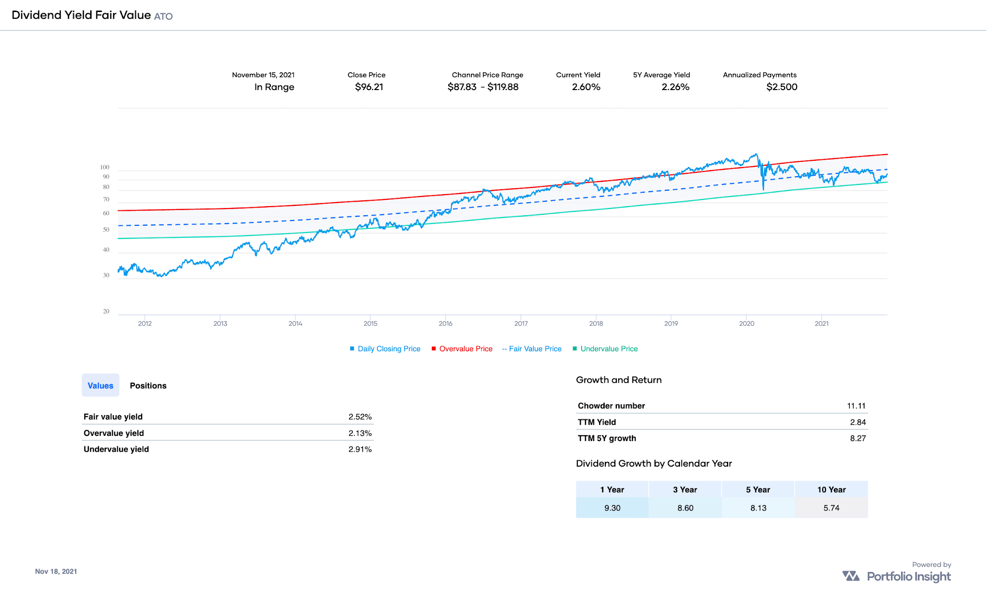Screen dimensions: 987x614
Task: Select the 8.60 three-year growth cell
Action: (685, 508)
